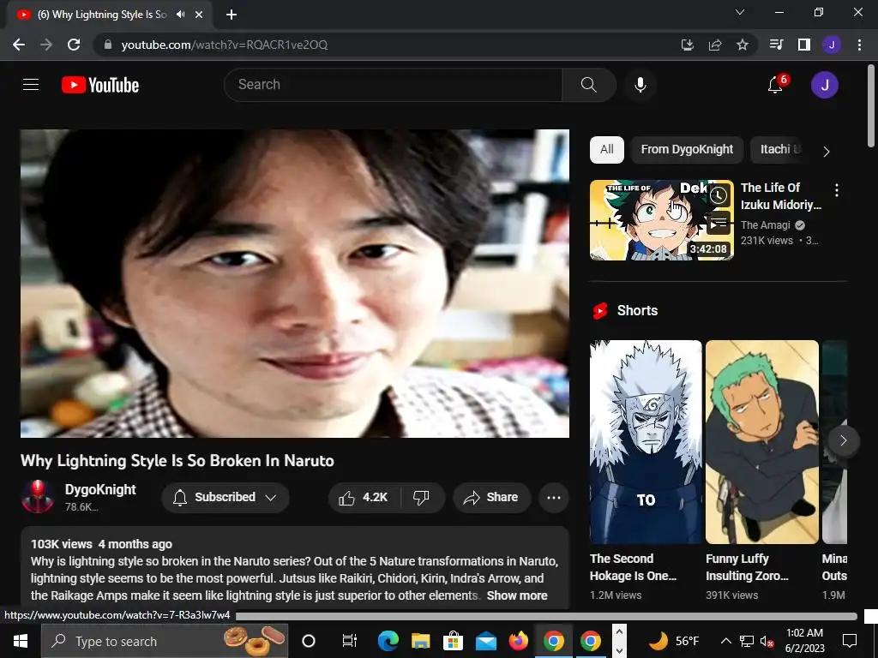Open a new Chrome tab
Image resolution: width=878 pixels, height=658 pixels.
coord(232,15)
